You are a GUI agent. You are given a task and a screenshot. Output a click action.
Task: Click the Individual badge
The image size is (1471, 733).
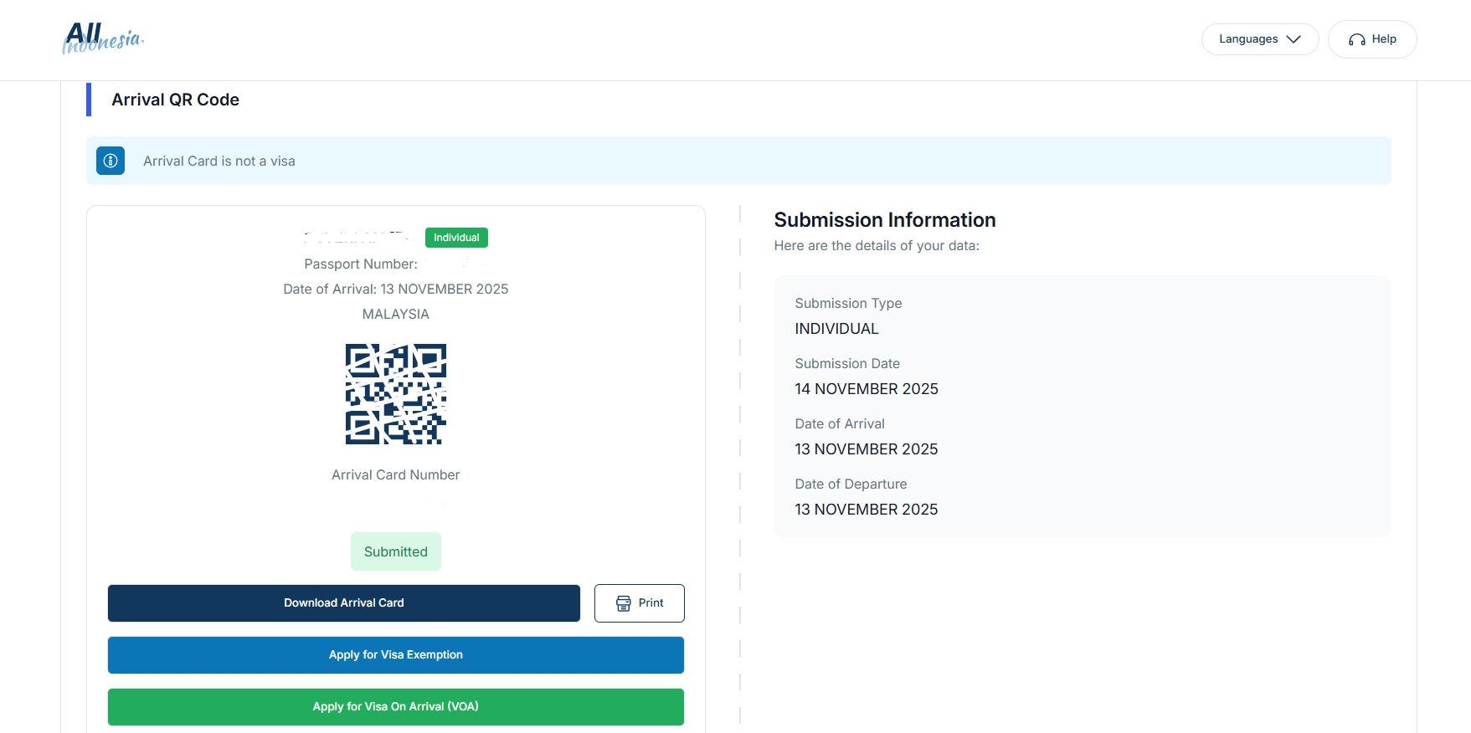coord(456,238)
